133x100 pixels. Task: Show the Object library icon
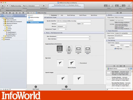(121, 66)
